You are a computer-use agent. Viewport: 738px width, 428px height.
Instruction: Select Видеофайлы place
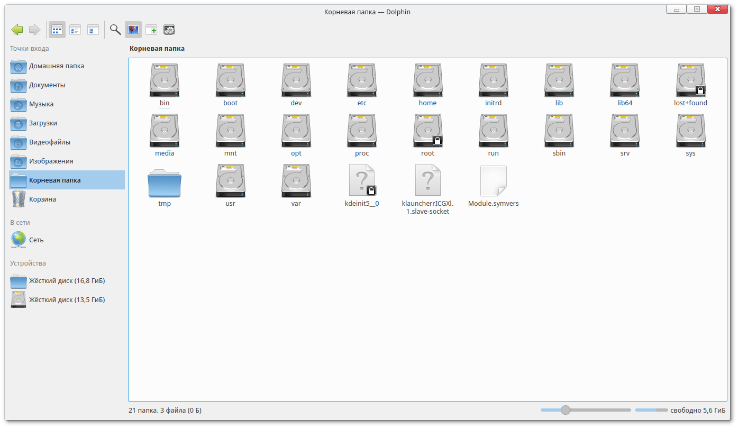[67, 142]
